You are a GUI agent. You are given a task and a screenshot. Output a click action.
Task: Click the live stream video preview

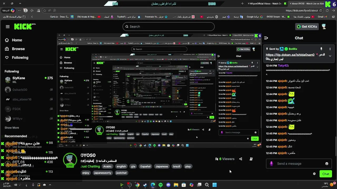pyautogui.click(x=159, y=90)
